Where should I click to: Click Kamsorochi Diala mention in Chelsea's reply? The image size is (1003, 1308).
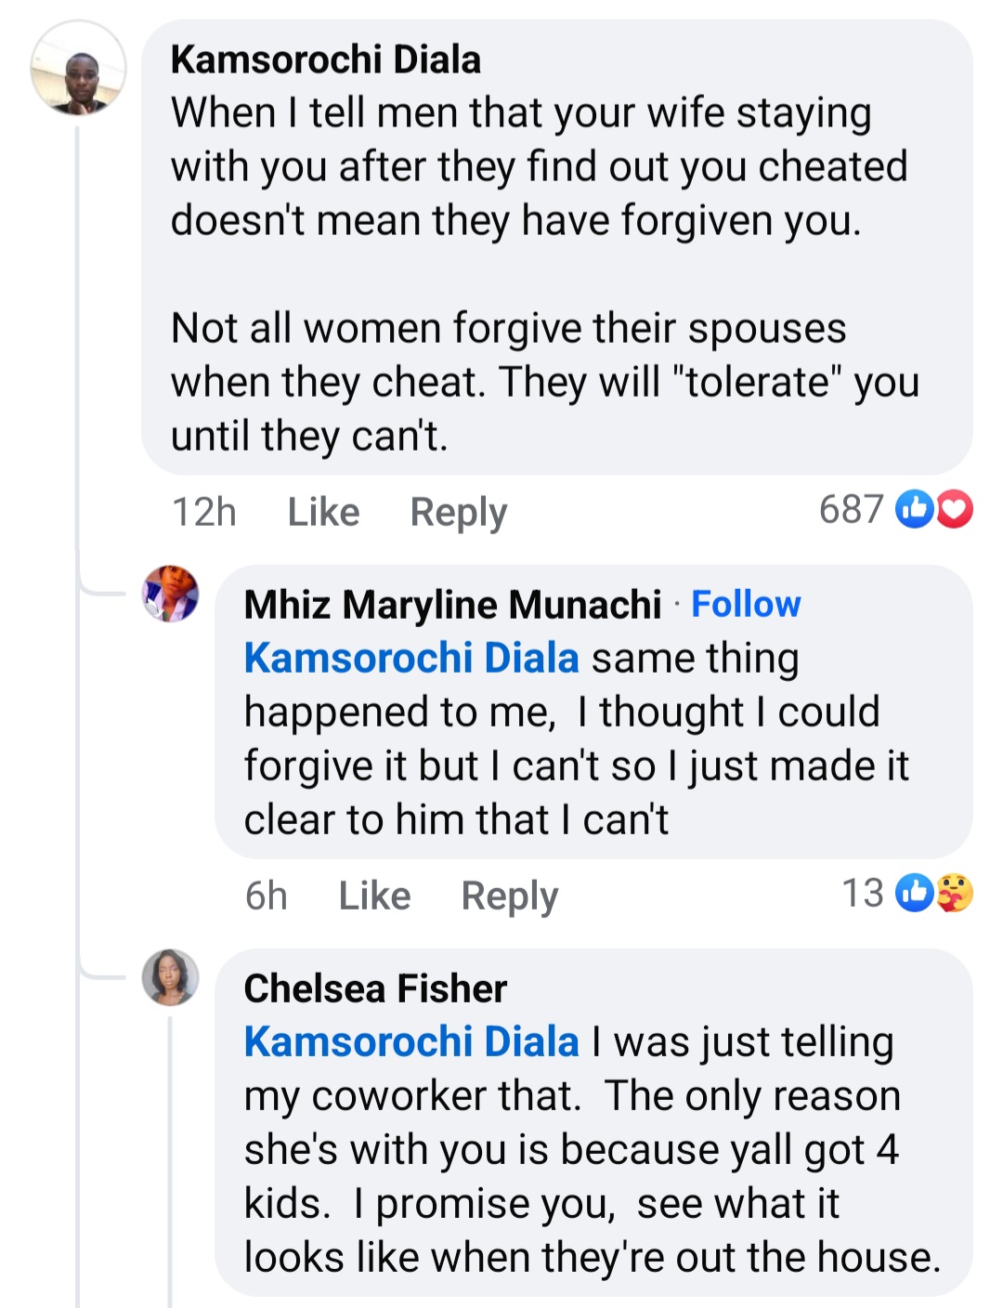411,1041
